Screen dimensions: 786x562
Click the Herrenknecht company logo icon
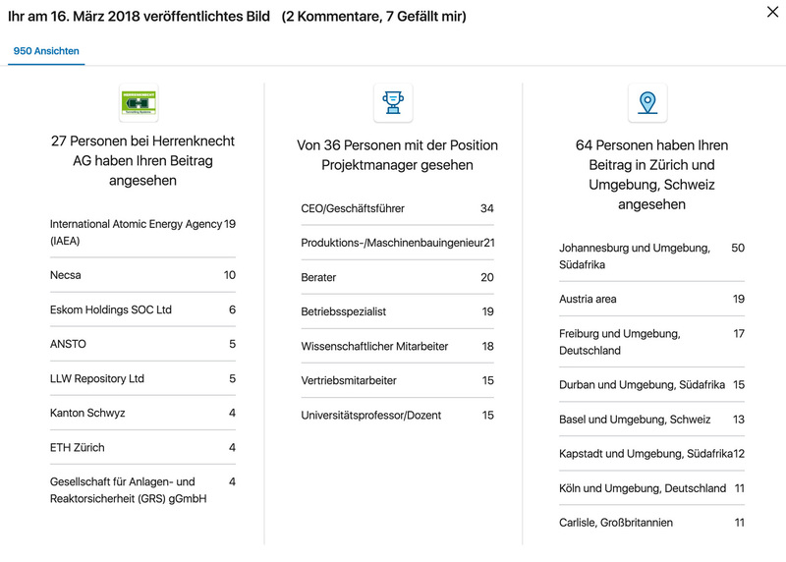click(139, 102)
